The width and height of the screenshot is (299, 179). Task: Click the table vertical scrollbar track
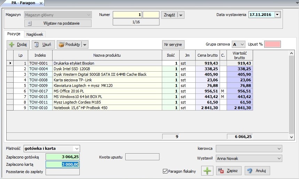coord(291,95)
